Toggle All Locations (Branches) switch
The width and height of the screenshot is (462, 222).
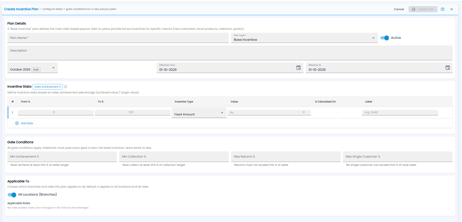click(12, 195)
